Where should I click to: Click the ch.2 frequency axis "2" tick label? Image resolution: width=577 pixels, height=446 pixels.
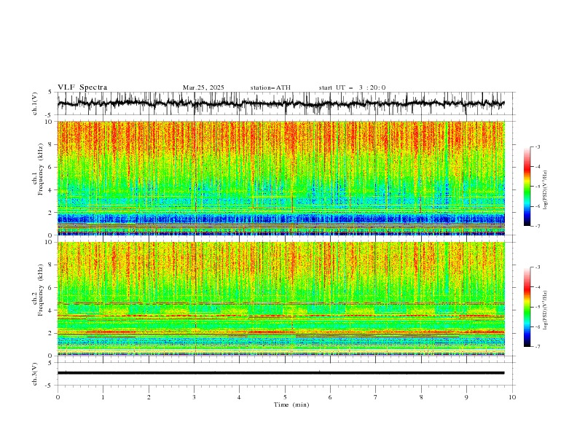[x=52, y=333]
